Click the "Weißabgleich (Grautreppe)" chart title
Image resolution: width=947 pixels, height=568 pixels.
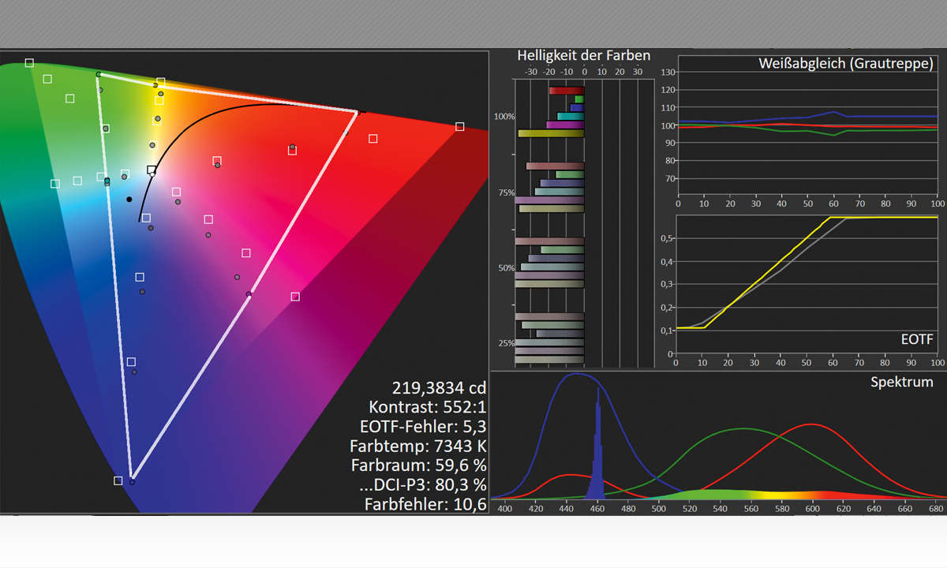[845, 64]
